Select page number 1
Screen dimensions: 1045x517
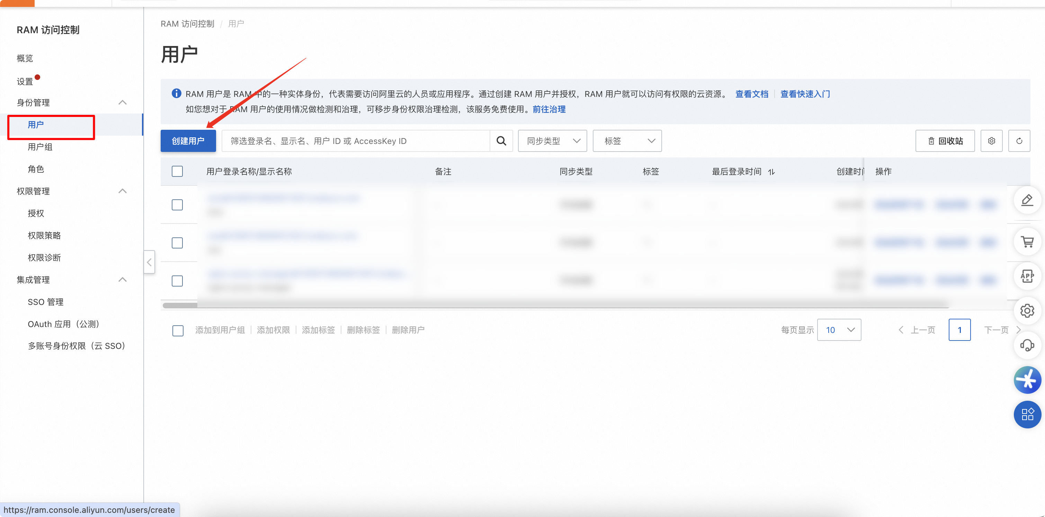click(959, 330)
